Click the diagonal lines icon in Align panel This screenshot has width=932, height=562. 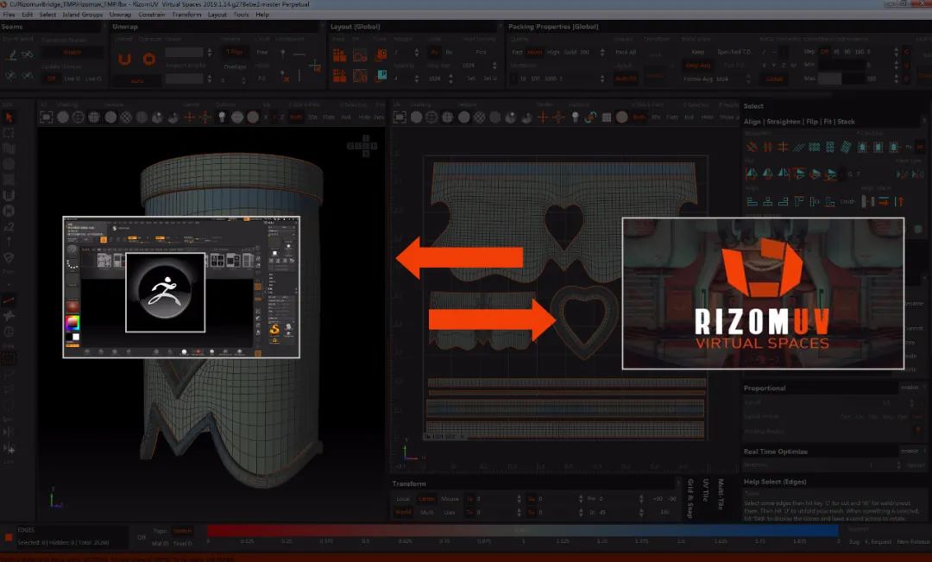(x=799, y=147)
